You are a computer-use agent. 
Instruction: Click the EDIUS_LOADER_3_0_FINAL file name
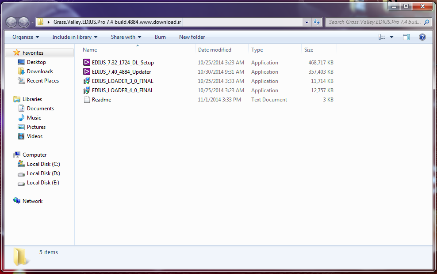(123, 81)
